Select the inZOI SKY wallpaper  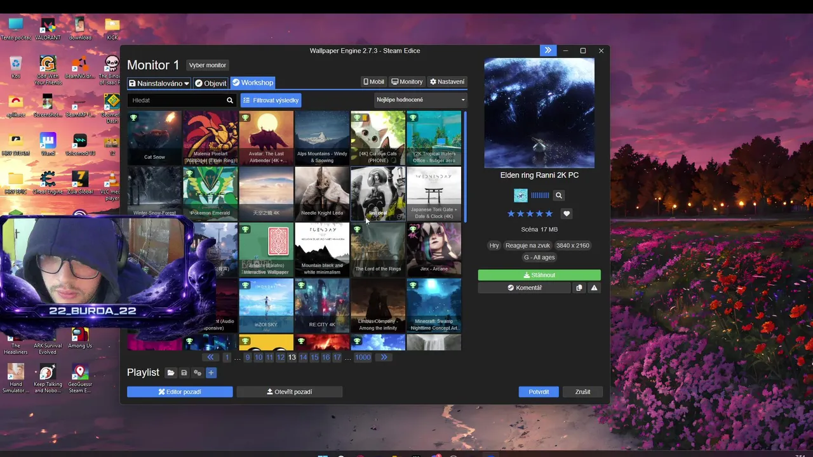click(x=266, y=305)
